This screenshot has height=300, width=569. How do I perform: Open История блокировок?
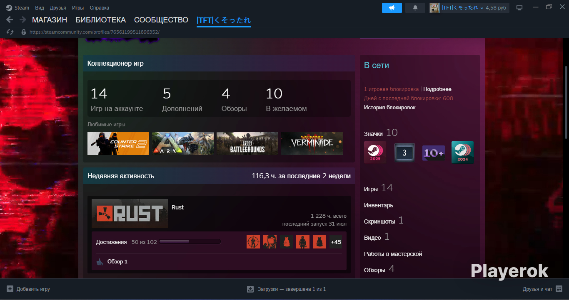(x=390, y=107)
